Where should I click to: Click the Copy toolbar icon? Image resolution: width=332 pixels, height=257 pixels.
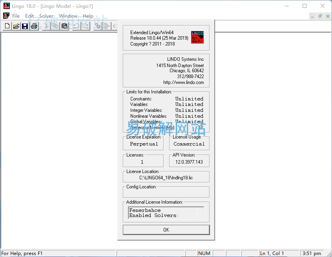[x=55, y=26]
